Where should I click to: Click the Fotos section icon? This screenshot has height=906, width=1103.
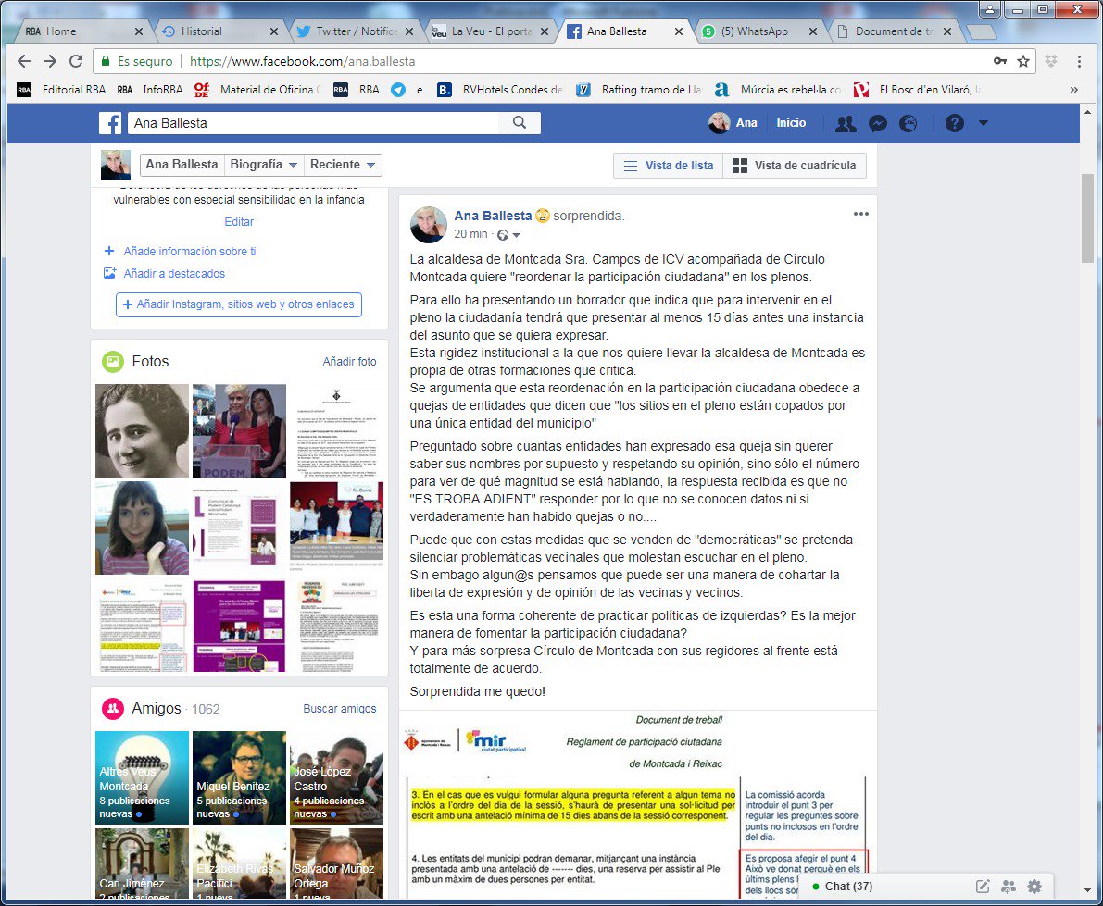pyautogui.click(x=113, y=361)
